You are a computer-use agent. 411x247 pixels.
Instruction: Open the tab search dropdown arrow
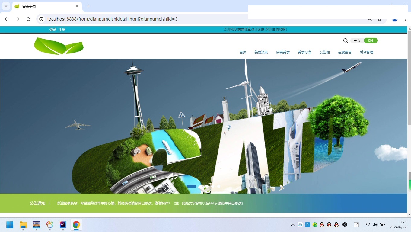[6, 6]
